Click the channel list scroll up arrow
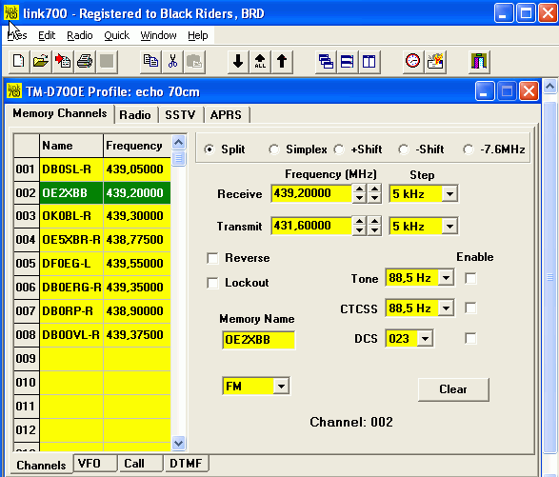Image resolution: width=559 pixels, height=477 pixels. click(x=179, y=143)
